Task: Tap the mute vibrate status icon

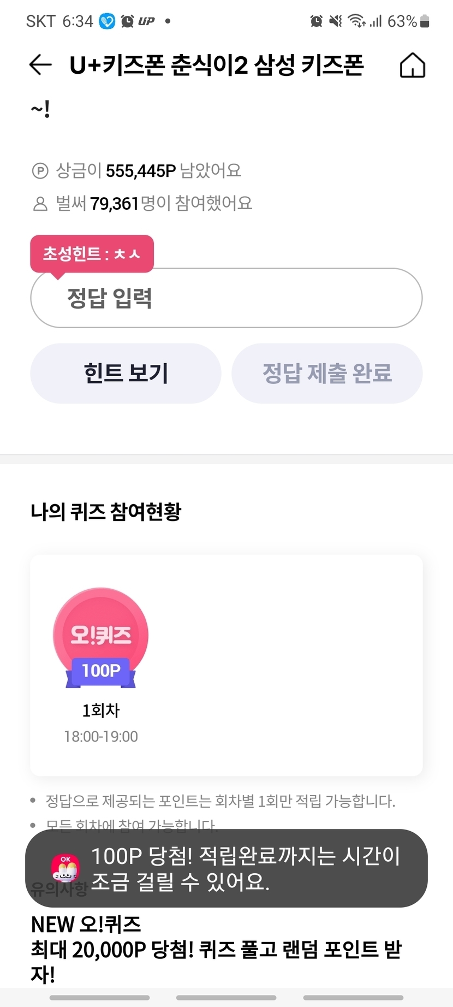Action: (x=336, y=21)
